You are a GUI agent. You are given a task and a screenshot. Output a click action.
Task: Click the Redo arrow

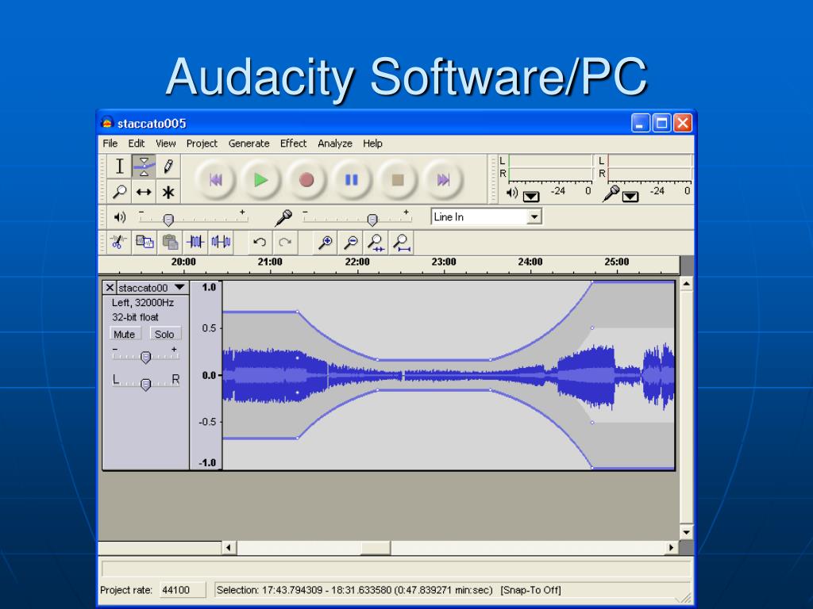[285, 242]
